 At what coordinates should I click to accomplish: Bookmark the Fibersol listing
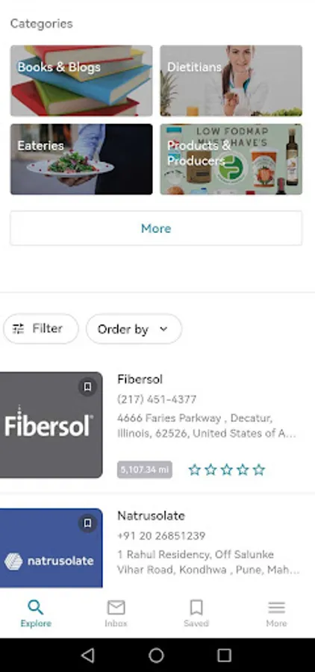coord(87,387)
